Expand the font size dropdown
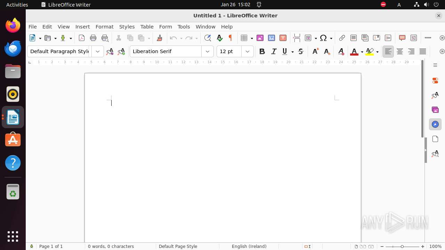 (248, 51)
